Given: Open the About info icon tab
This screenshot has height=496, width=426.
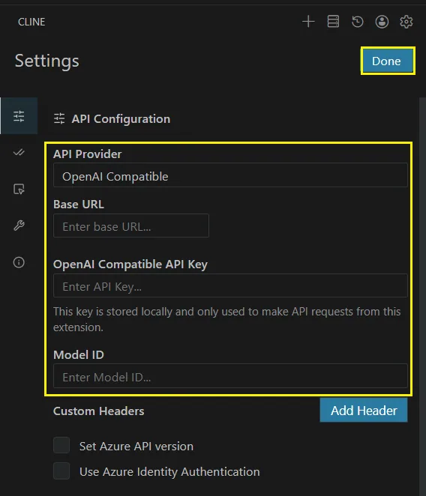Looking at the screenshot, I should click(x=19, y=262).
